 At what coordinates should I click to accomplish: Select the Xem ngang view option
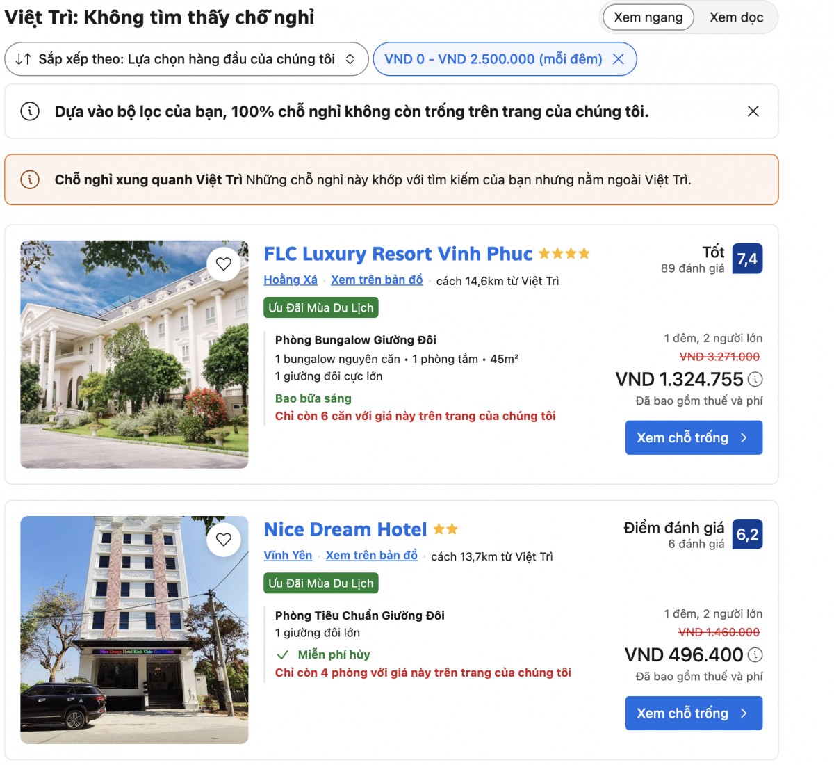click(647, 17)
